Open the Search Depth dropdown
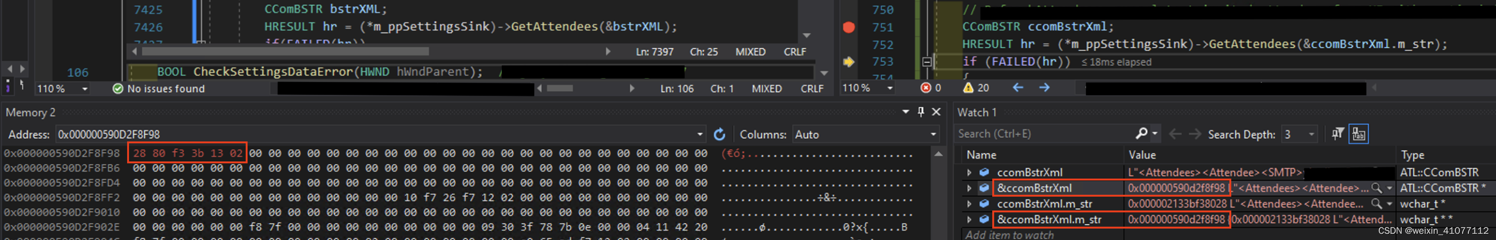This screenshot has width=1496, height=240. coord(1311,134)
